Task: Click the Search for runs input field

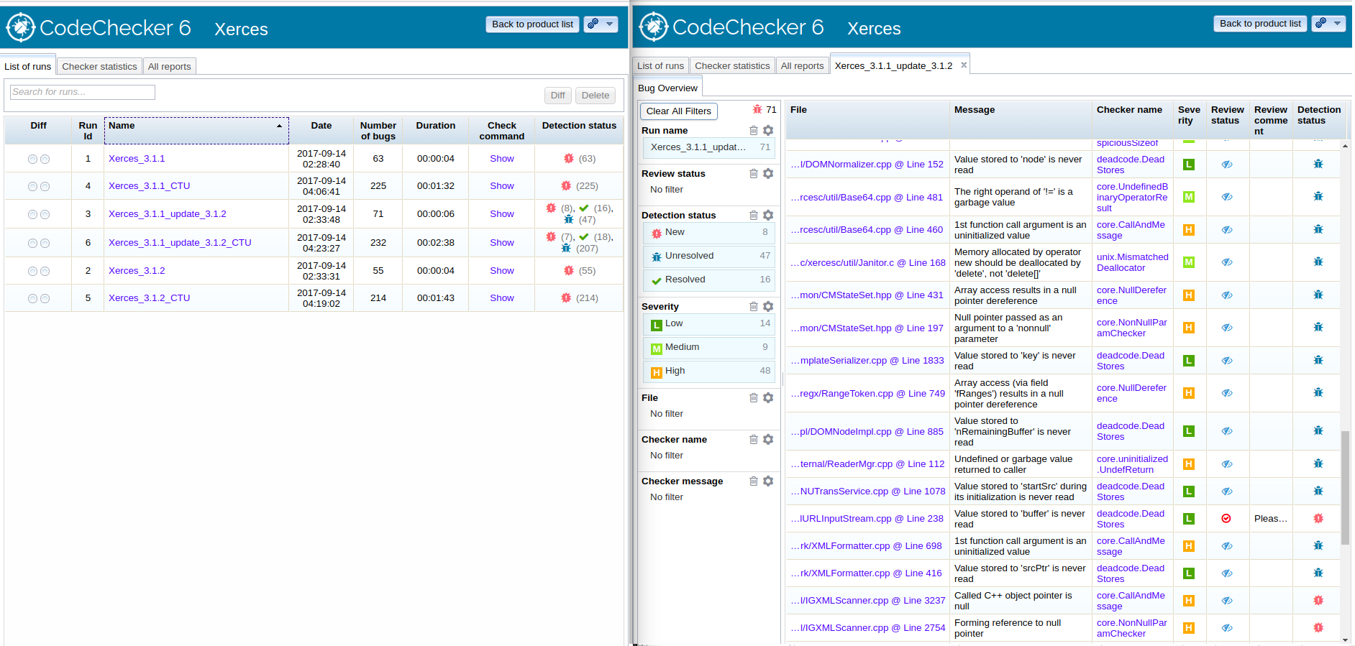Action: click(83, 92)
